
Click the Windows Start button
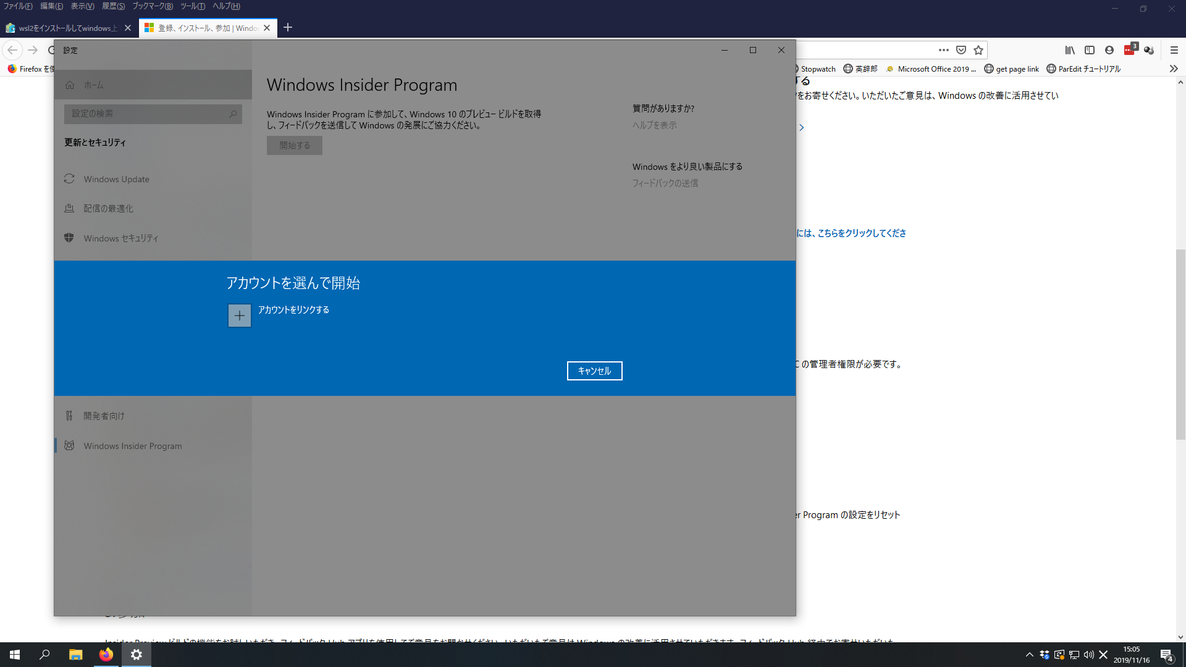point(15,655)
